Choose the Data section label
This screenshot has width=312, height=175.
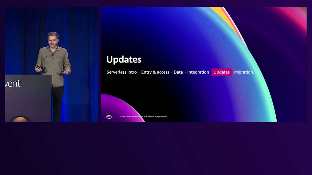tap(178, 72)
